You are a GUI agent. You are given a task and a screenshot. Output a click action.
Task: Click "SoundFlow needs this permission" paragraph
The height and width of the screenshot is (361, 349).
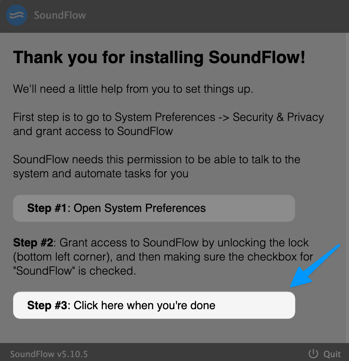coord(157,166)
